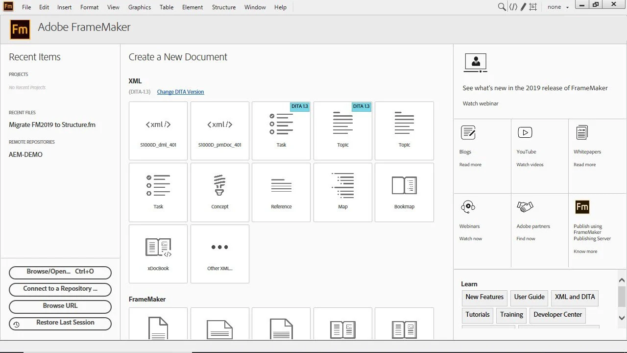Open the Graphics menu
The width and height of the screenshot is (627, 353).
[140, 7]
